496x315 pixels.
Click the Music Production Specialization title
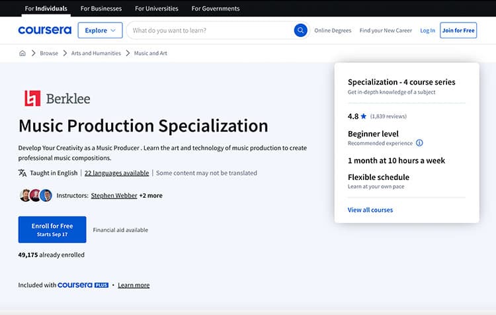[x=144, y=126]
